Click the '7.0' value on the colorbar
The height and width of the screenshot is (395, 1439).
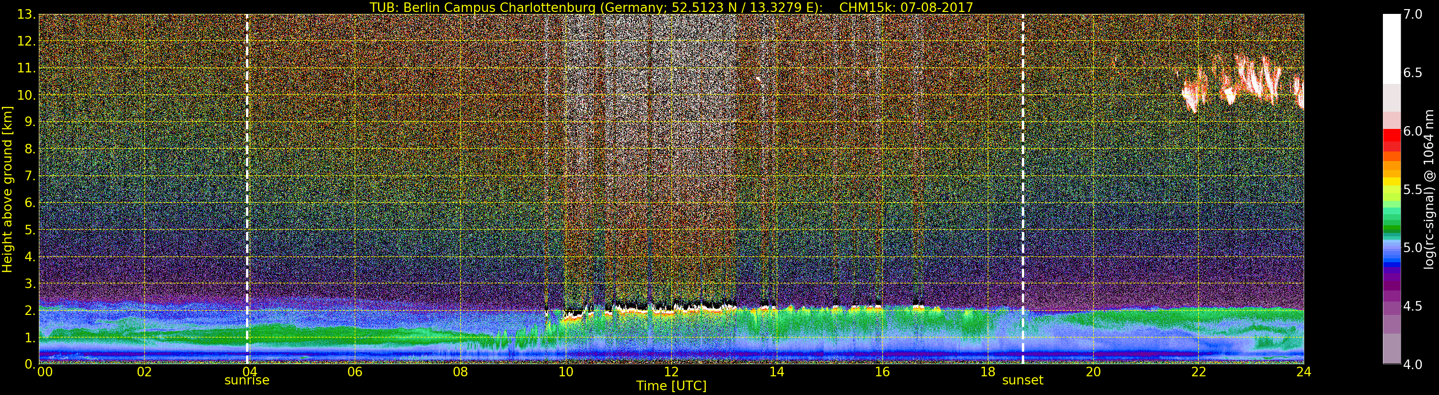point(1412,14)
